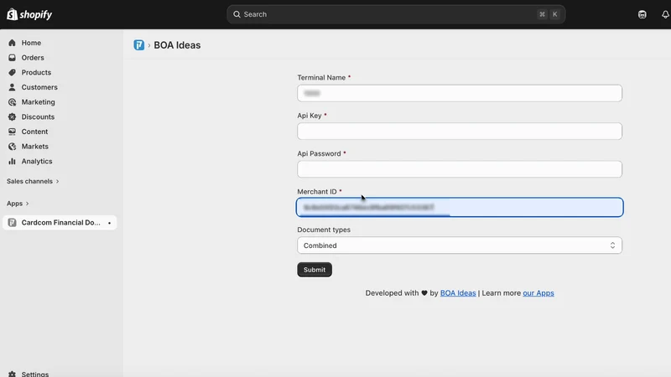The image size is (671, 377).
Task: Click the Terminal Name label
Action: coord(321,77)
